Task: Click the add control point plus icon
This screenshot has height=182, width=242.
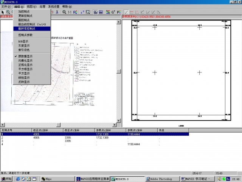Action: (82, 12)
